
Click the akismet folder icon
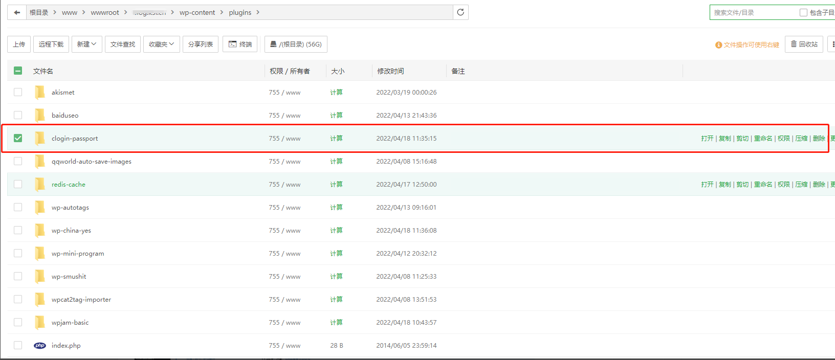pyautogui.click(x=40, y=93)
